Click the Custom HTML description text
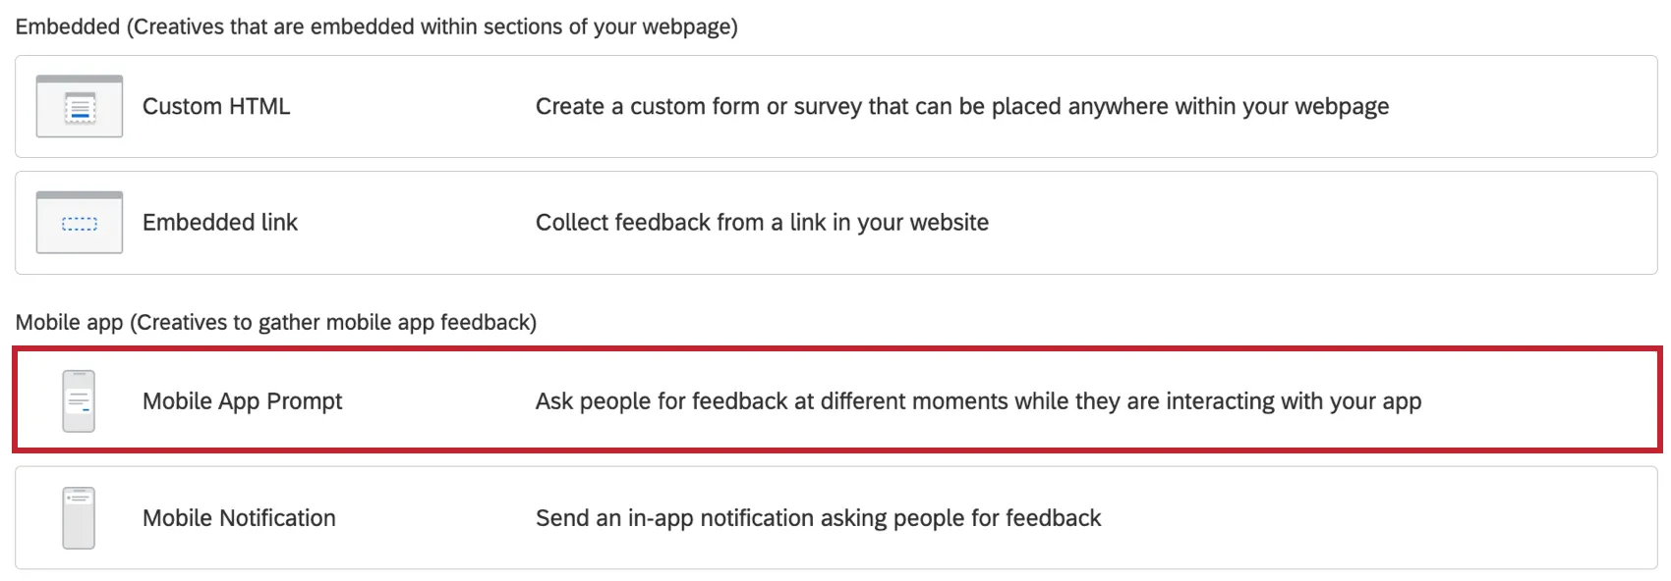 961,106
